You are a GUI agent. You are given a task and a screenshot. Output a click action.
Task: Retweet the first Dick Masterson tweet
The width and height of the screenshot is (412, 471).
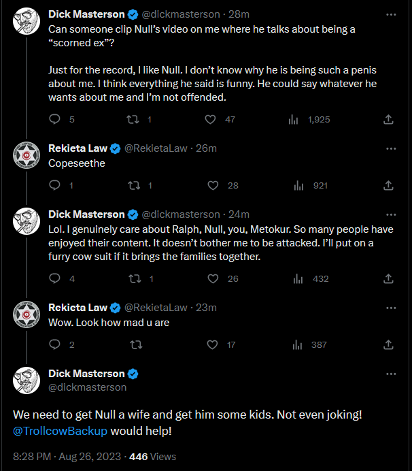(134, 119)
